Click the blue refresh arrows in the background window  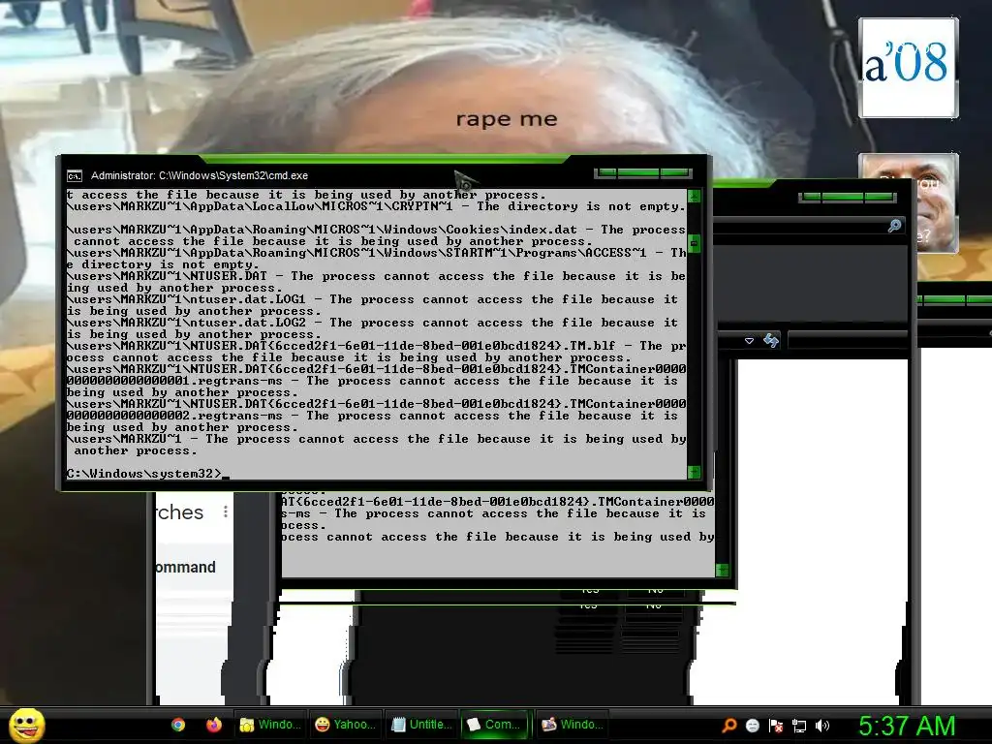coord(770,340)
